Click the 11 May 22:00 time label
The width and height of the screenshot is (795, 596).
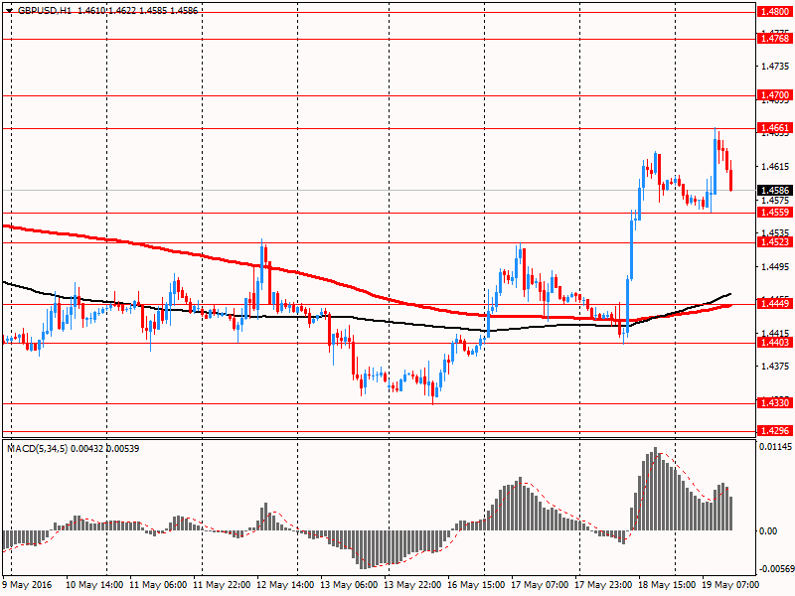[x=222, y=585]
